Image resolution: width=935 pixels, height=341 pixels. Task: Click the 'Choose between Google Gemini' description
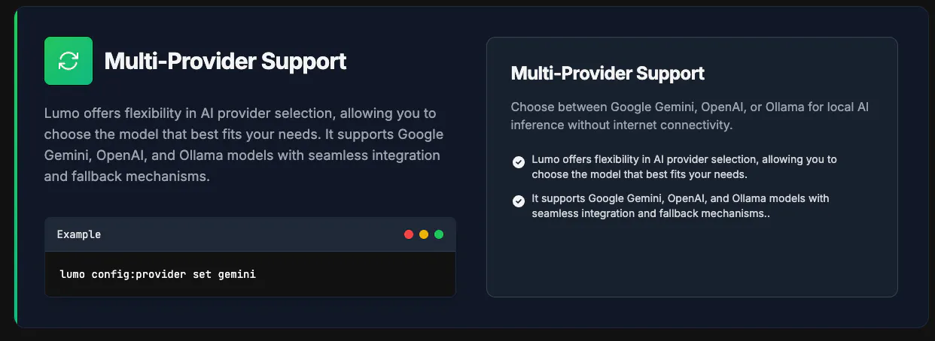tap(690, 116)
